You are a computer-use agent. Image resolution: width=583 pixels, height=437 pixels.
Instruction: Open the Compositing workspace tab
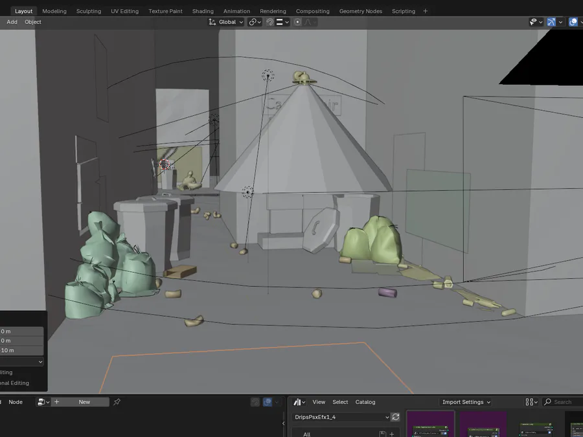click(x=312, y=11)
